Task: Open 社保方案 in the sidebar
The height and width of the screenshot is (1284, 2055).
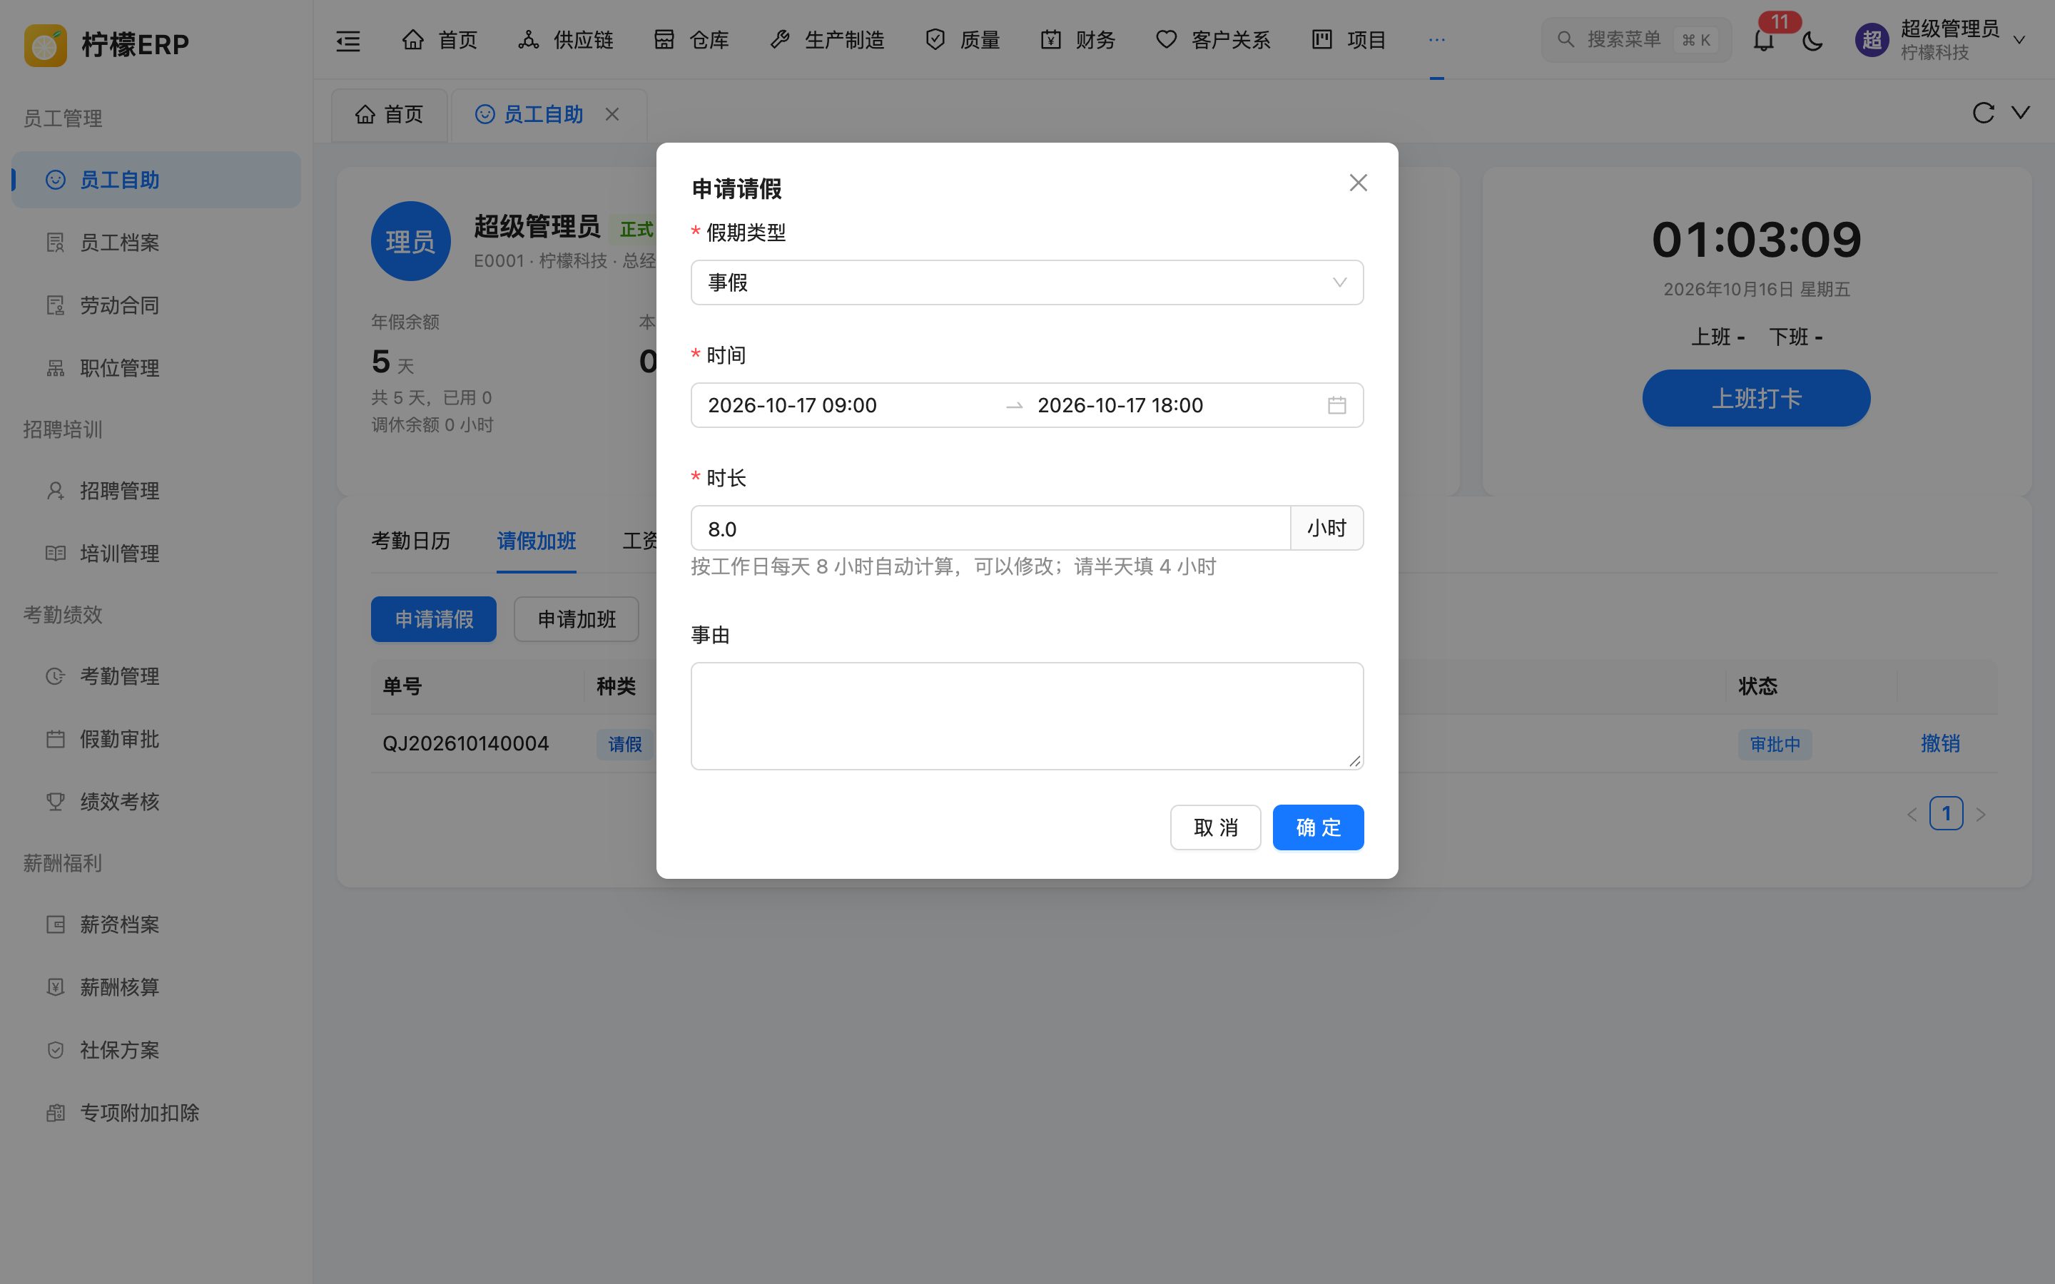Action: [156, 1051]
